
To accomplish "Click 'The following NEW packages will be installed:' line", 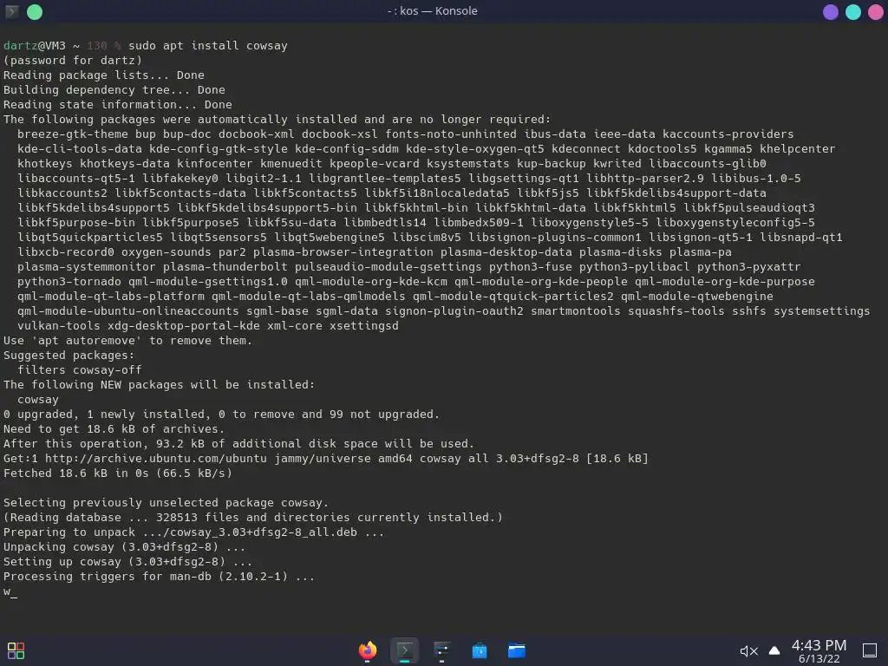I will [160, 384].
